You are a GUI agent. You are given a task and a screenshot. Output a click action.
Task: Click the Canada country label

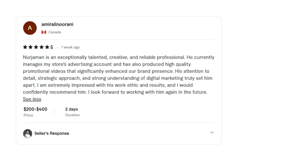pos(55,32)
